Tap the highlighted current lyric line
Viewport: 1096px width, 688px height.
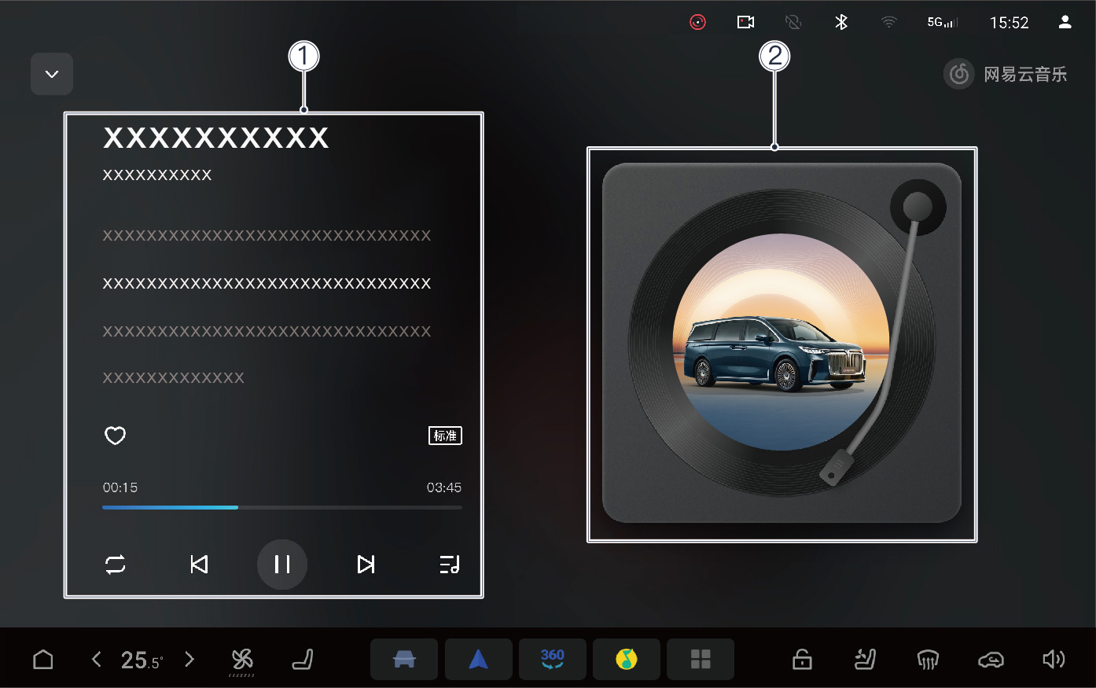[x=267, y=283]
